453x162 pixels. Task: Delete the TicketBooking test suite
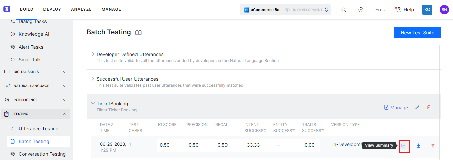[429, 107]
